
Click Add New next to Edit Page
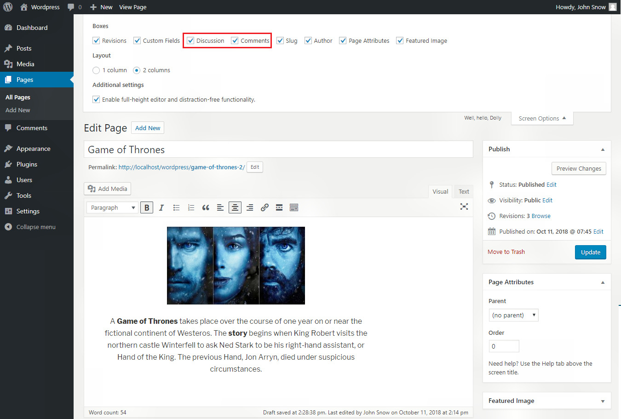[148, 128]
